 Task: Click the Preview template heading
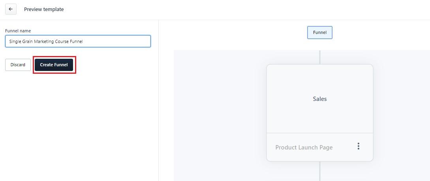44,9
